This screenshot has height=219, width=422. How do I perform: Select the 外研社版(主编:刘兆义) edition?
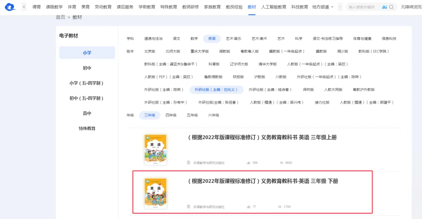point(216,90)
